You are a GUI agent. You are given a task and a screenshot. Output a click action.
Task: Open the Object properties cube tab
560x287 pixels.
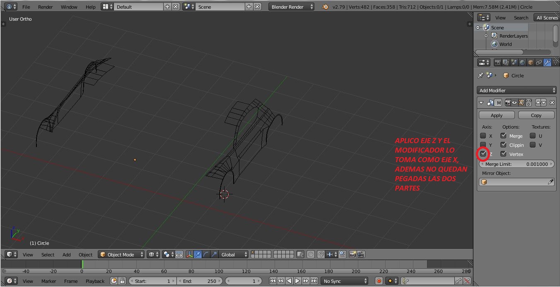(x=531, y=62)
